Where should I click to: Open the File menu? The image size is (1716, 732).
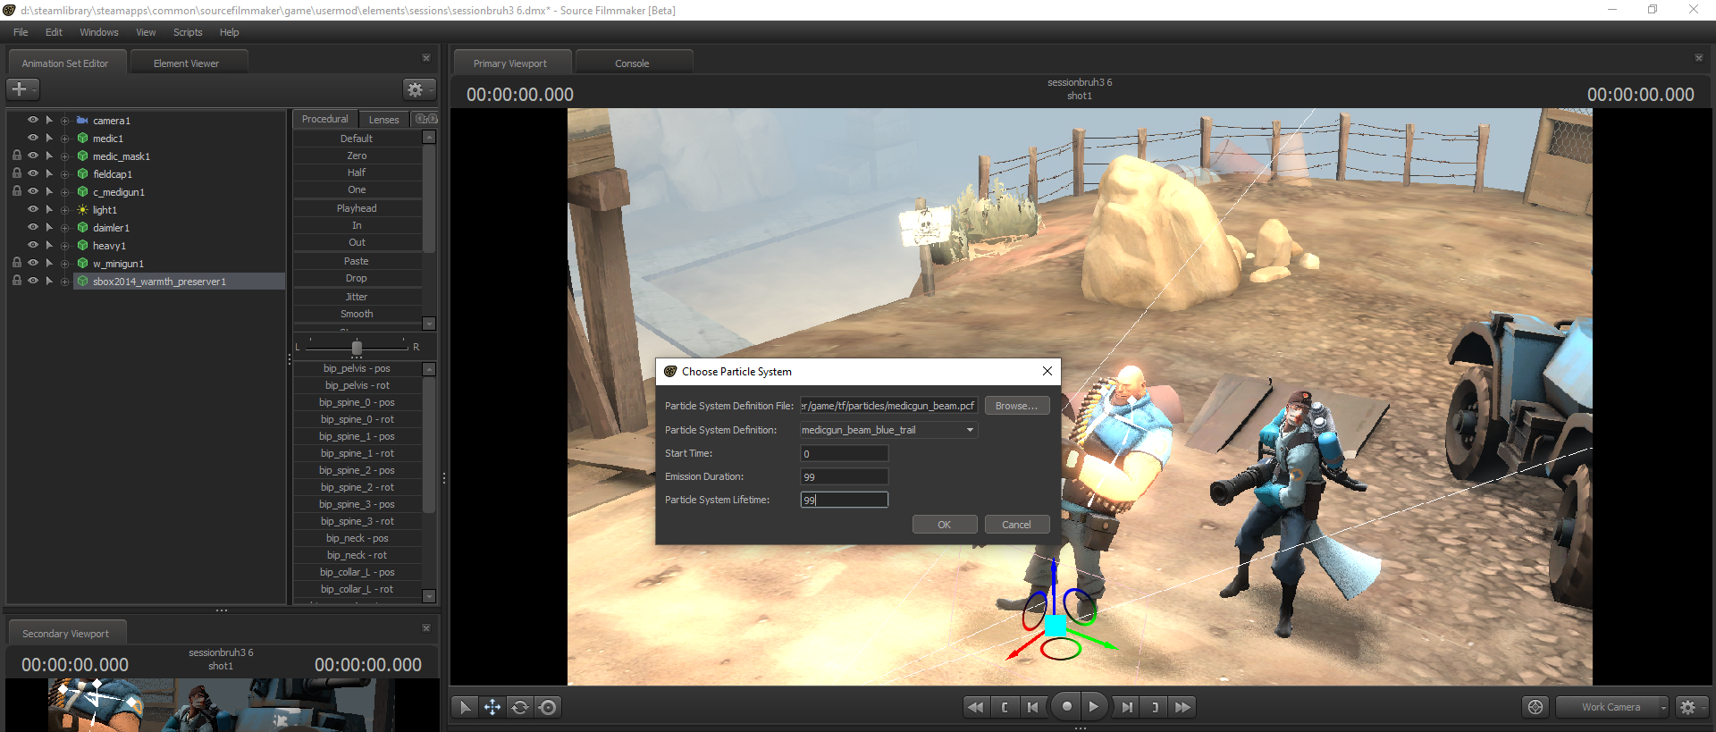point(21,32)
